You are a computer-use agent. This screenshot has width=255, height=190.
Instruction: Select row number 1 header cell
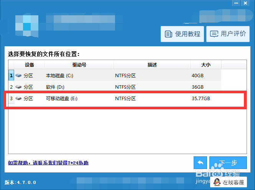11,75
